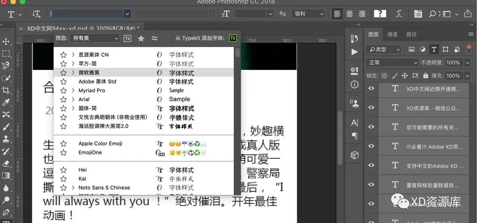
Task: Open the font family dropdown arrow
Action: (x=127, y=14)
